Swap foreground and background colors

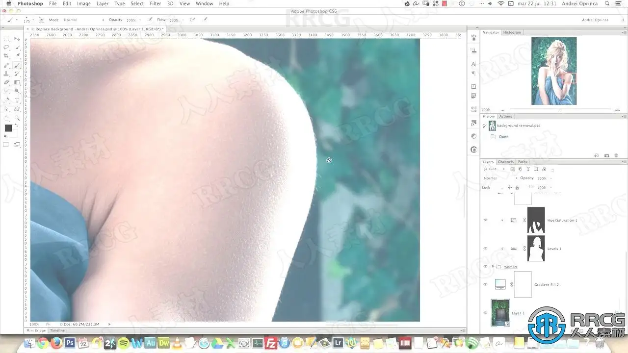(15, 125)
